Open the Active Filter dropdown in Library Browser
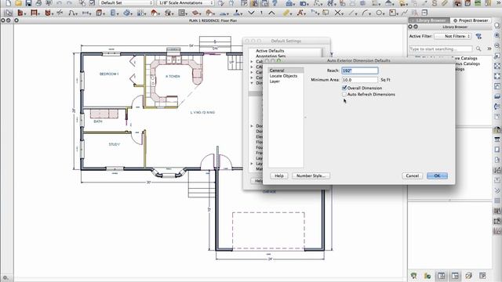 pyautogui.click(x=453, y=37)
